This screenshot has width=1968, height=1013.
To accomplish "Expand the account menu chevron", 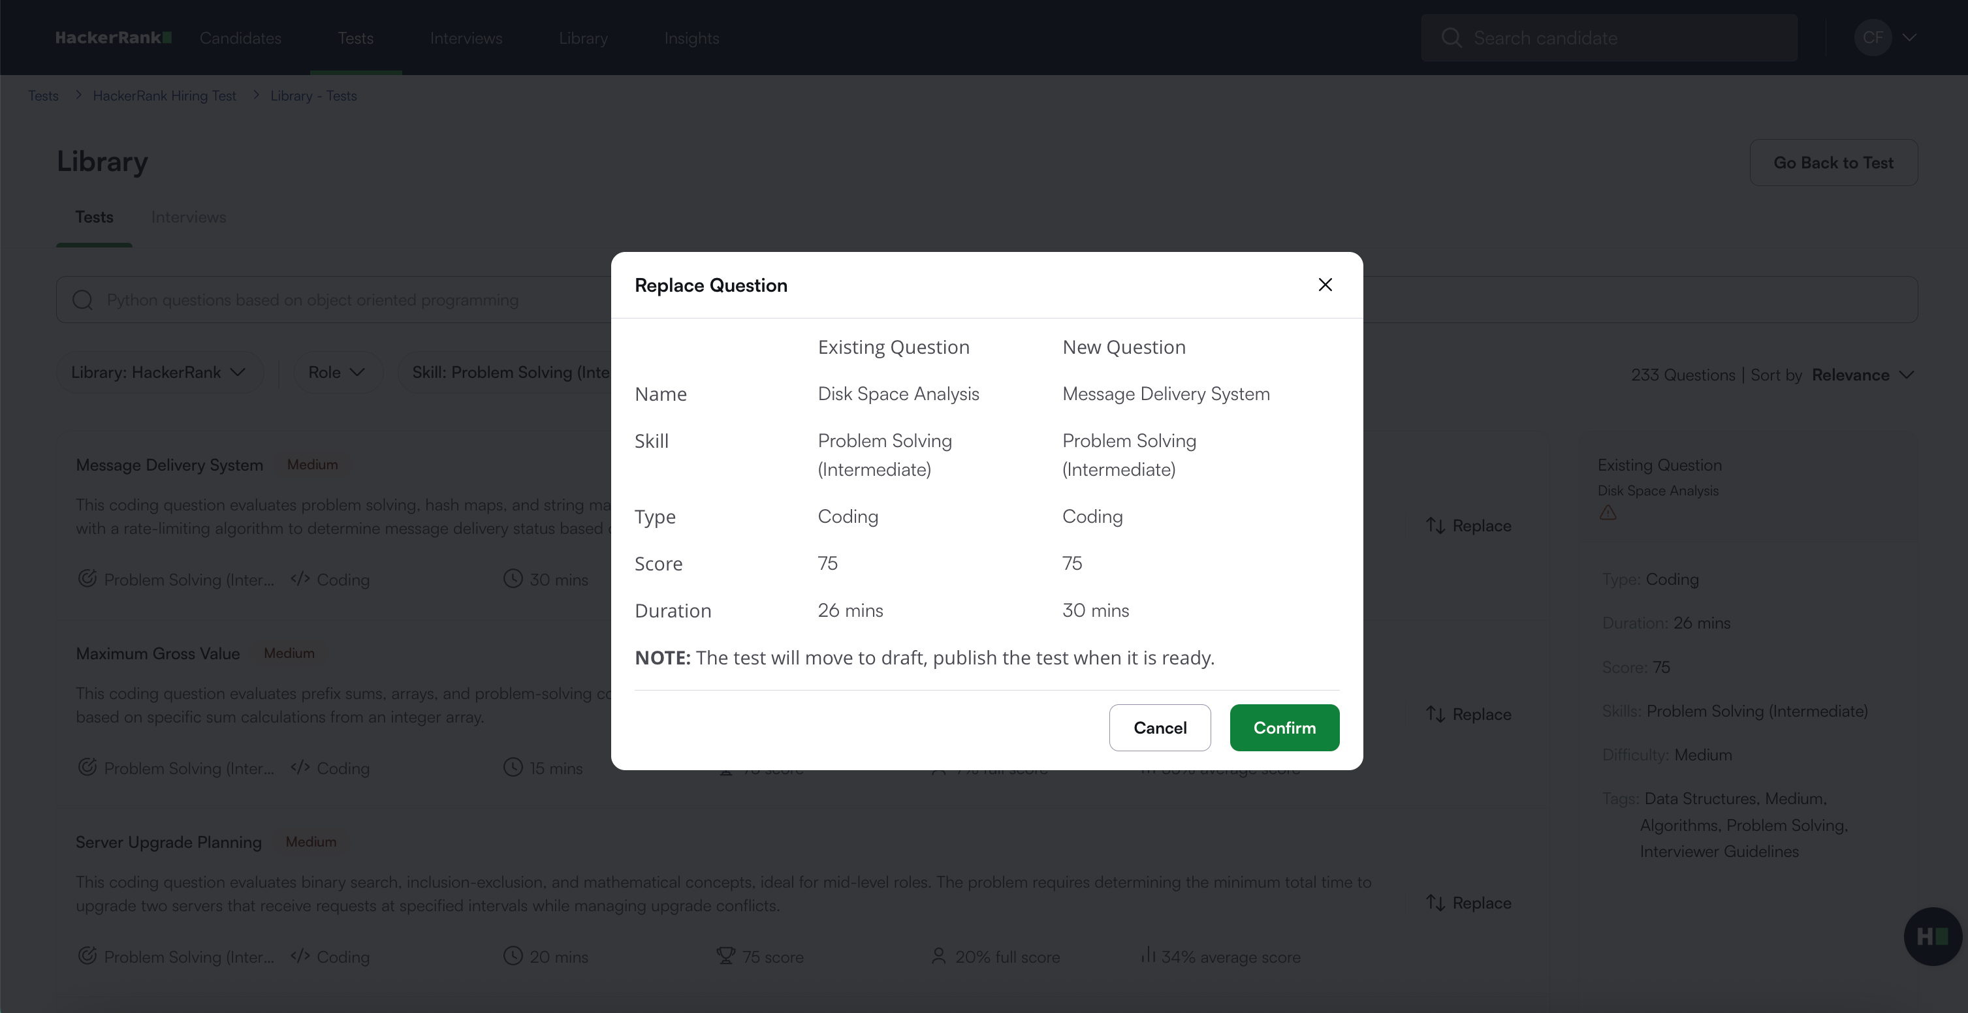I will pos(1909,37).
